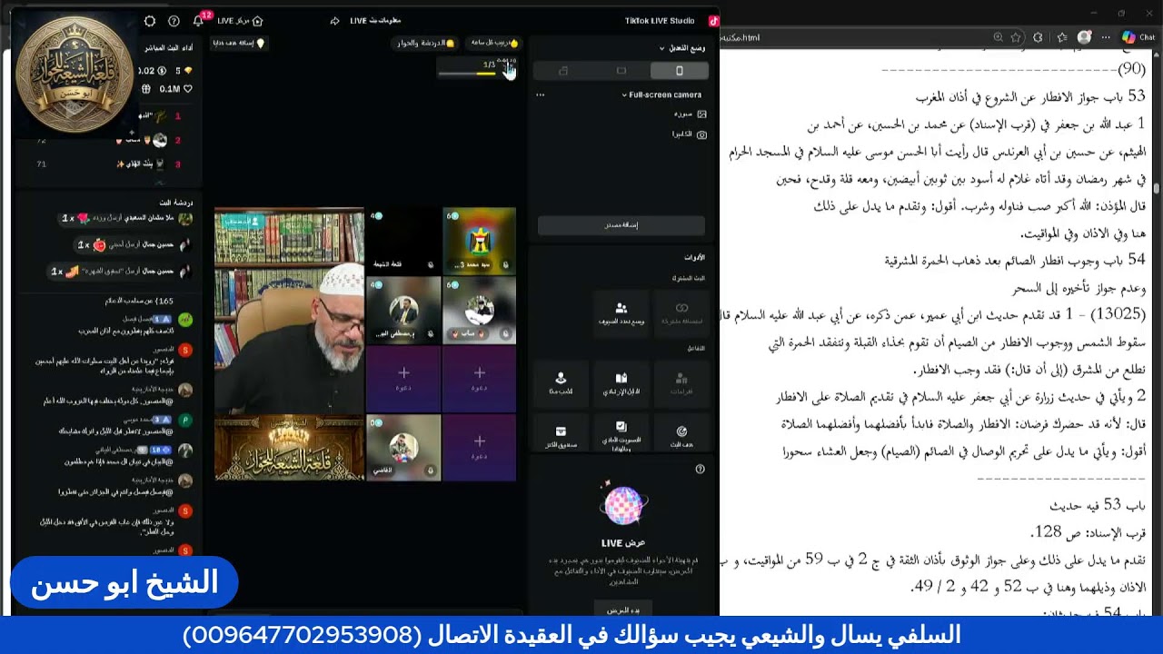Click the share arrow beside LIVE info
The width and height of the screenshot is (1163, 654).
[334, 21]
